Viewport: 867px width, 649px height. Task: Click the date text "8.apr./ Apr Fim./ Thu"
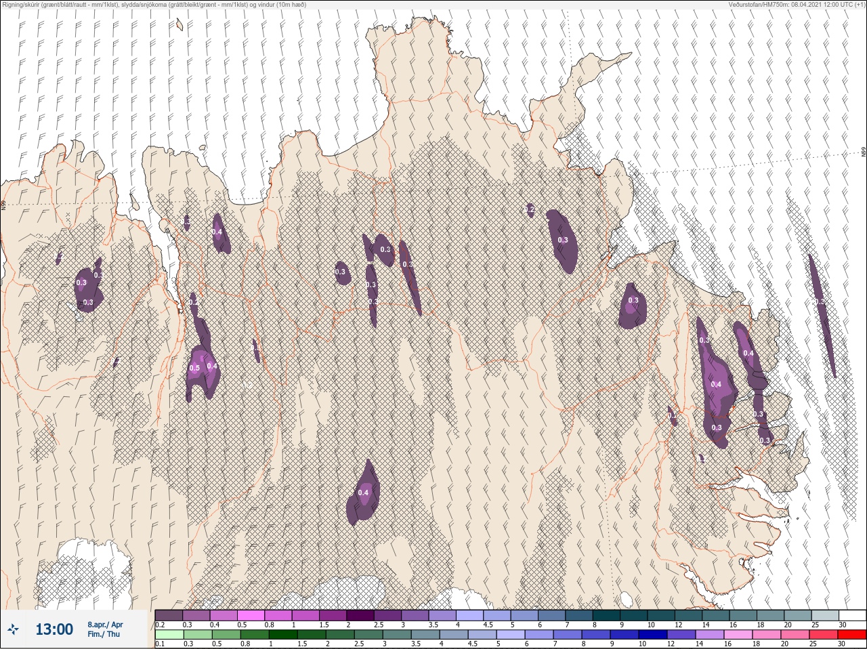(x=105, y=629)
